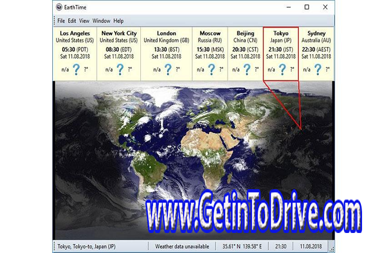Select the London city name
The width and height of the screenshot is (380, 253).
pyautogui.click(x=166, y=33)
